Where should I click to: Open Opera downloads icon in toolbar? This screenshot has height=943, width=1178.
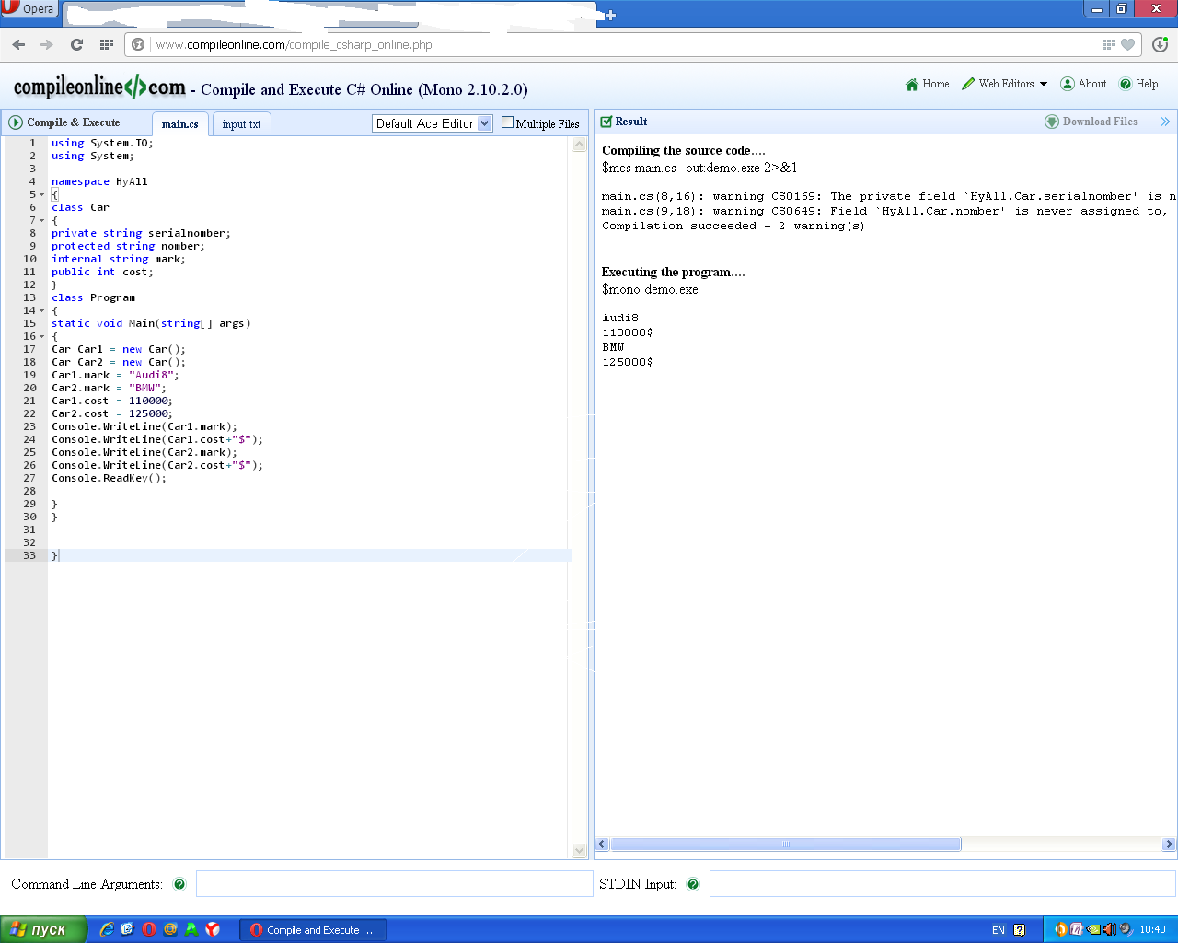tap(1160, 44)
